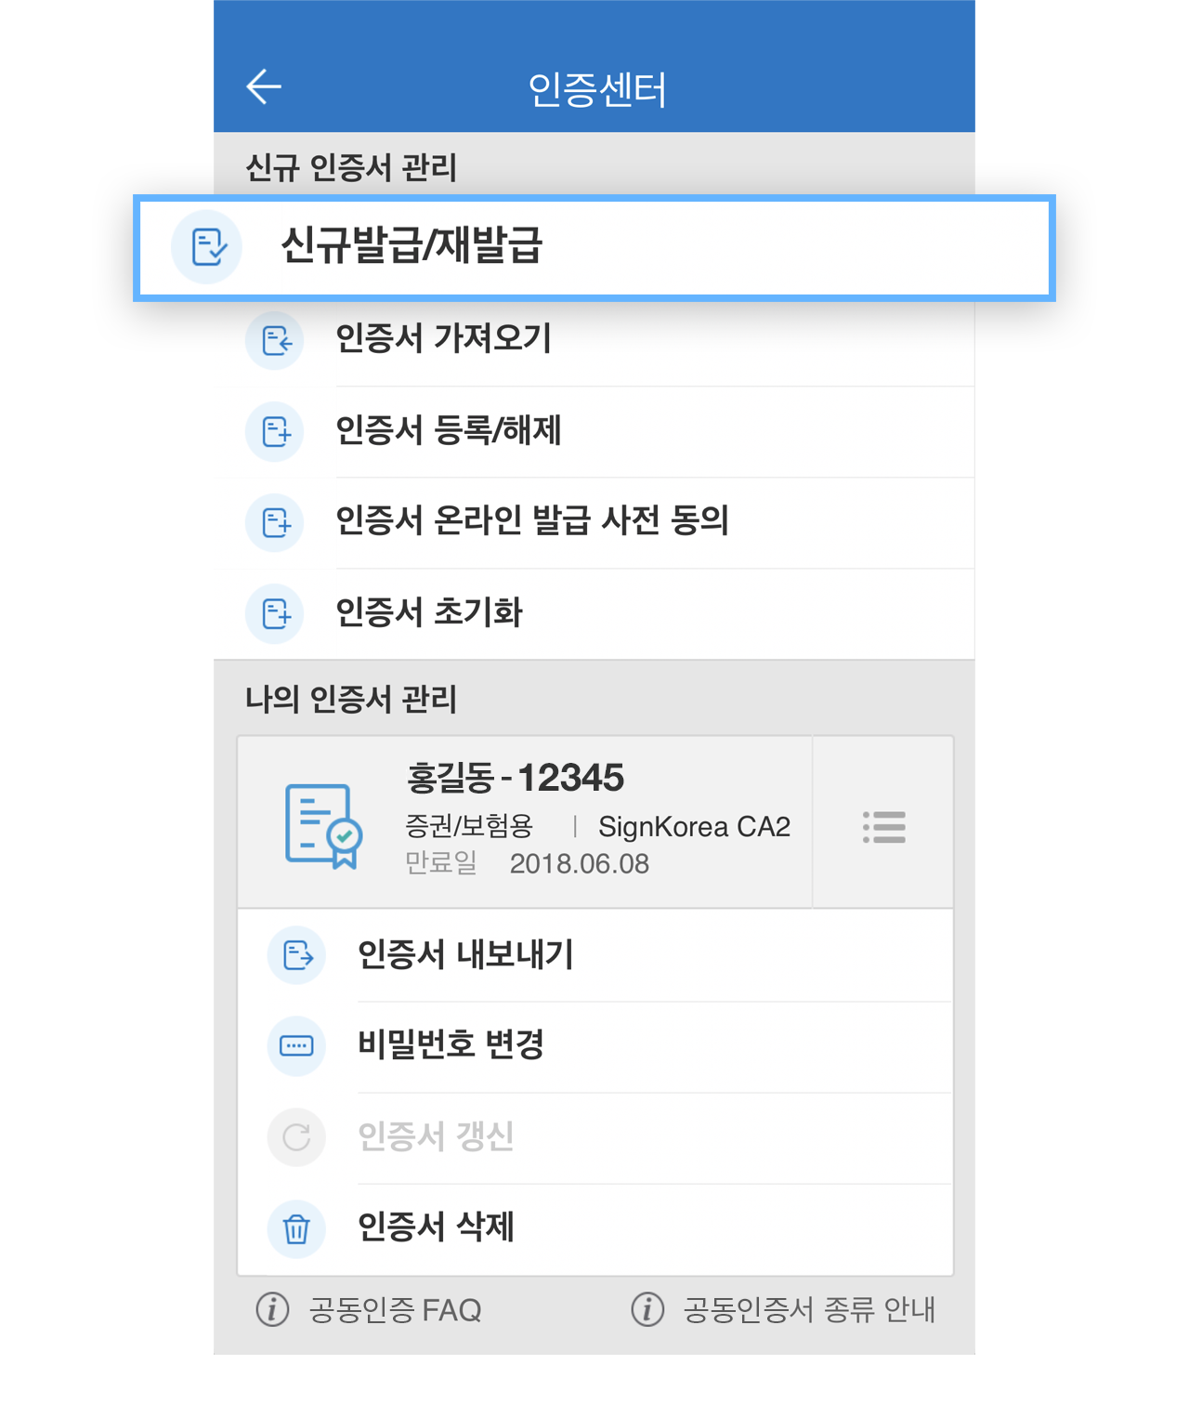Click the 인증서 가져오기 import icon

click(x=275, y=340)
